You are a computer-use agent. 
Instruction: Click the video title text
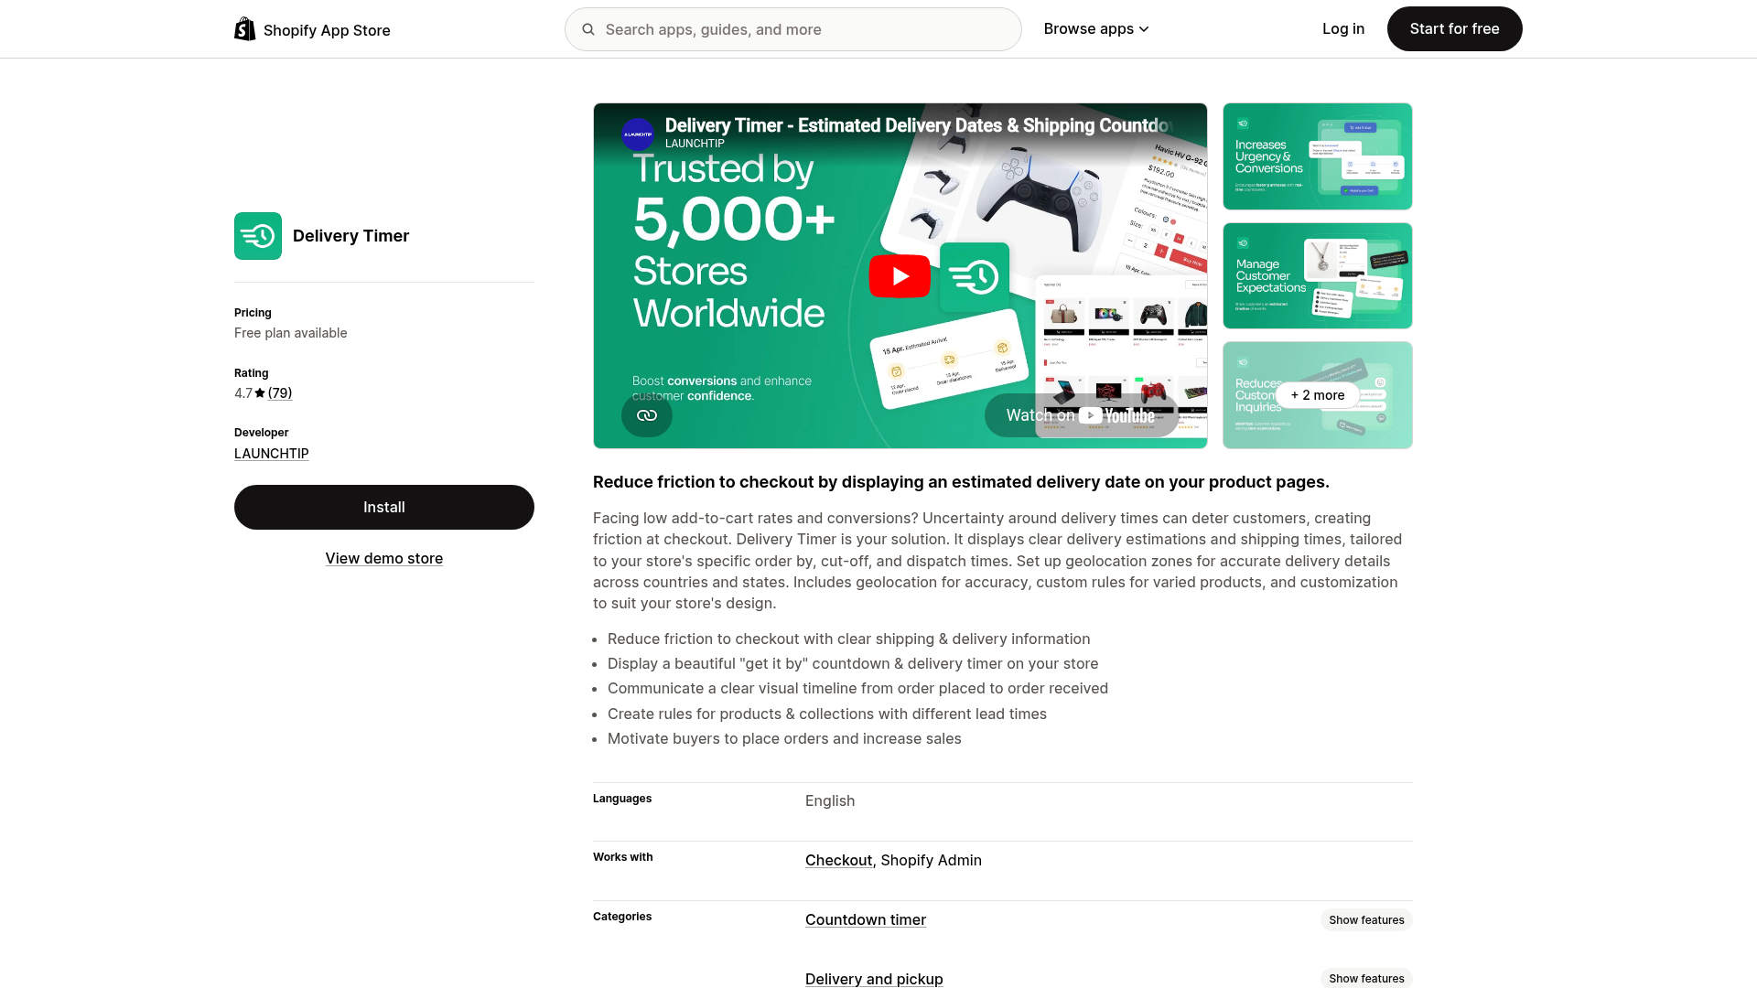pyautogui.click(x=918, y=125)
